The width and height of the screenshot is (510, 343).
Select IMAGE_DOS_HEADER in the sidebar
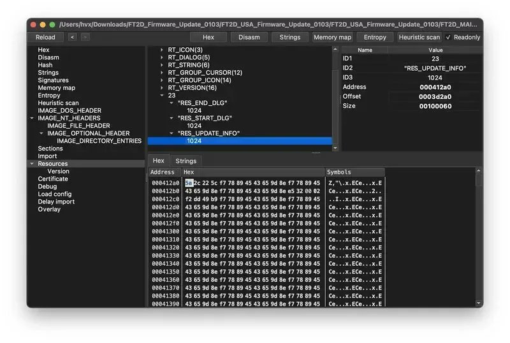tap(69, 110)
